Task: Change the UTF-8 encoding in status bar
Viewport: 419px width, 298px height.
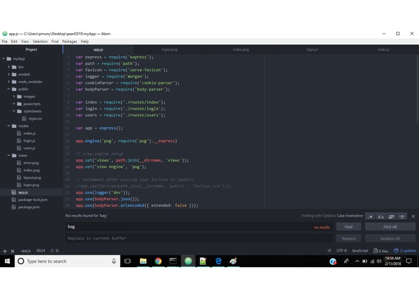Action: 341,251
